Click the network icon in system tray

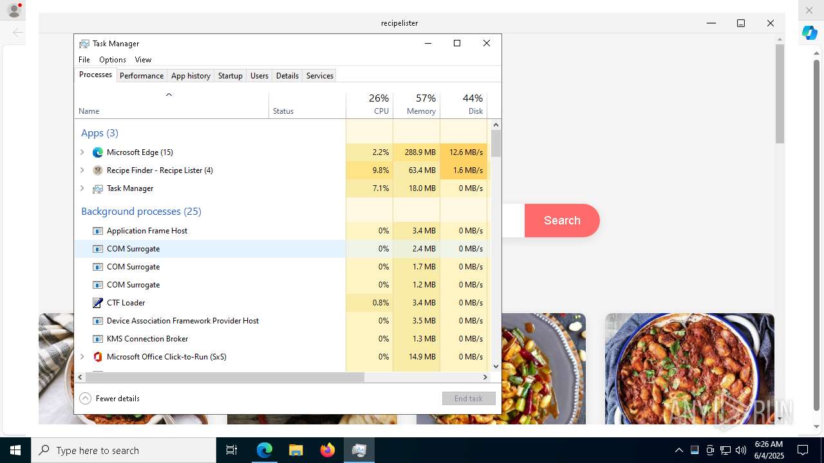click(x=726, y=450)
